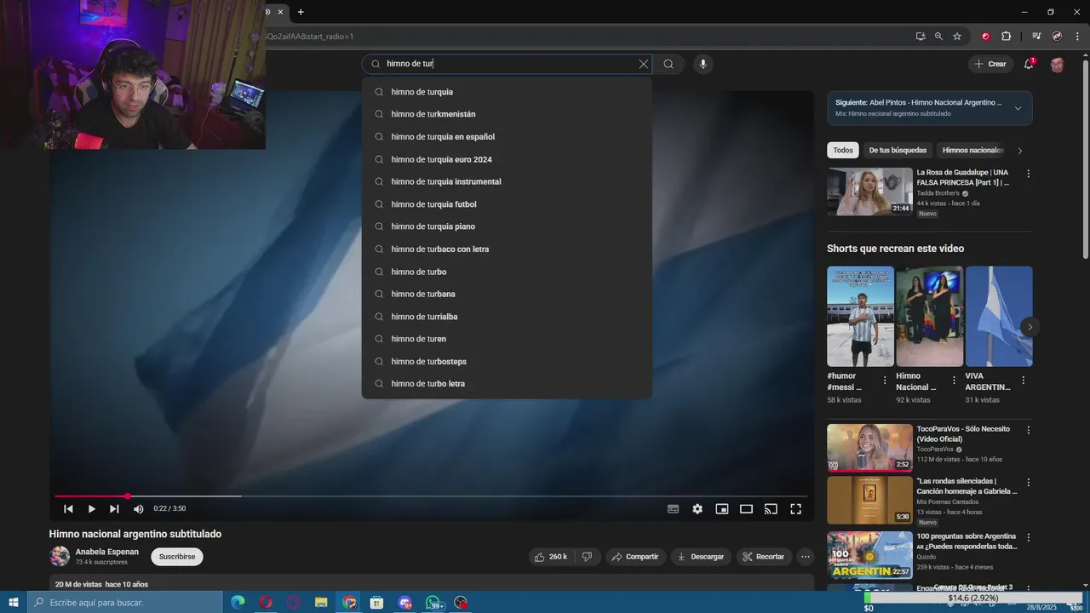Open the browser extensions puzzle icon
1090x613 pixels.
click(x=1006, y=37)
